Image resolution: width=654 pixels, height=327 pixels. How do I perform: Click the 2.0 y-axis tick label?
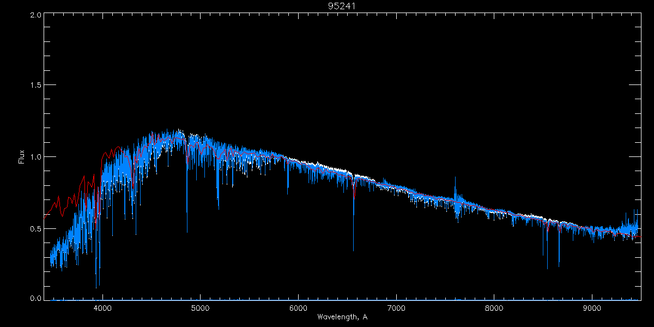point(34,15)
